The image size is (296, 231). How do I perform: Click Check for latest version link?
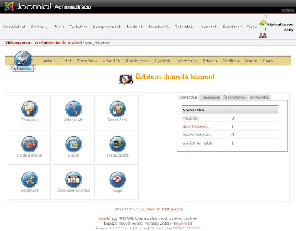point(163,209)
